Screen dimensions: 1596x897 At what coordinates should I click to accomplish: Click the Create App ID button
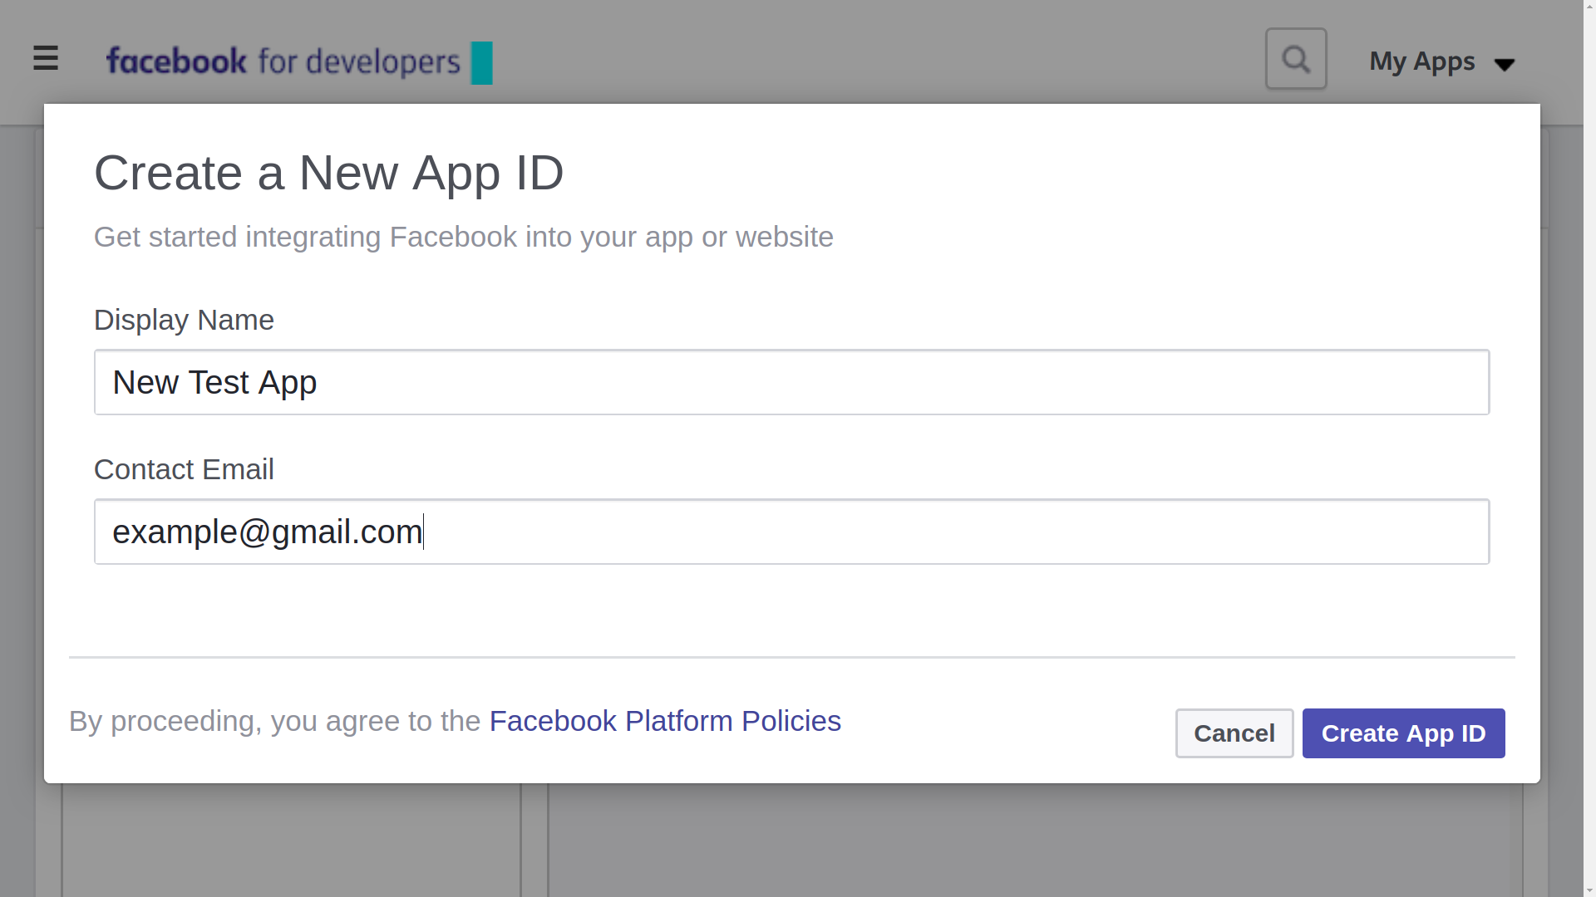point(1403,733)
